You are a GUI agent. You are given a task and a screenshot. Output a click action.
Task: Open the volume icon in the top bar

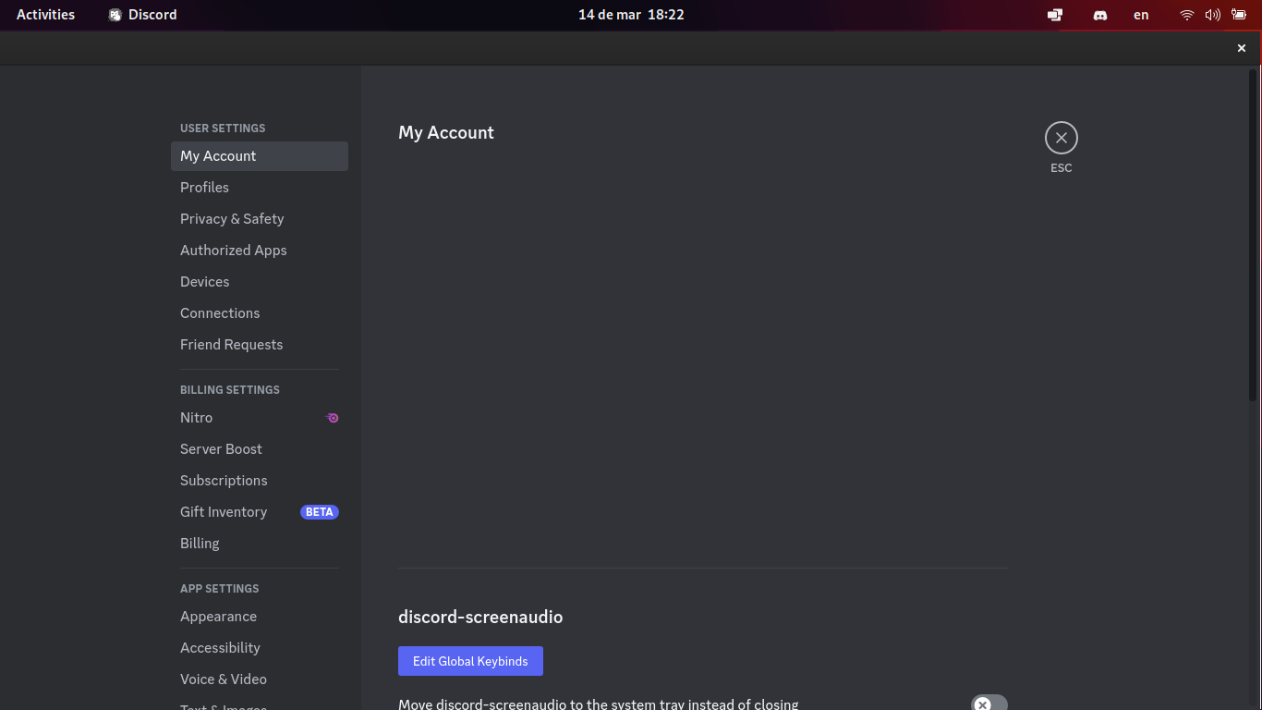click(1214, 15)
